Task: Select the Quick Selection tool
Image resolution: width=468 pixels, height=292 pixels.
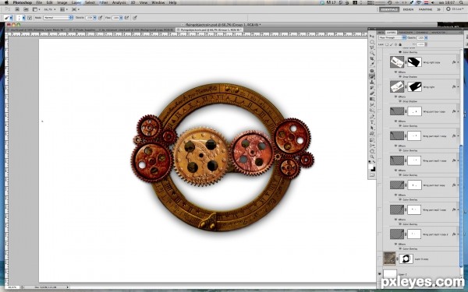Action: click(372, 53)
